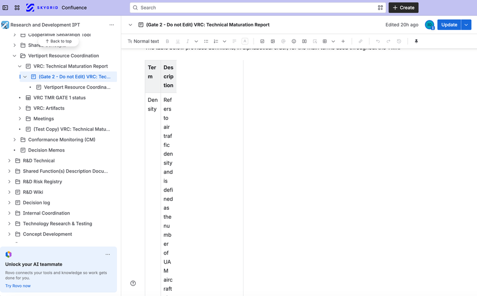Expand the Meetings folder
The image size is (477, 296).
tap(20, 119)
